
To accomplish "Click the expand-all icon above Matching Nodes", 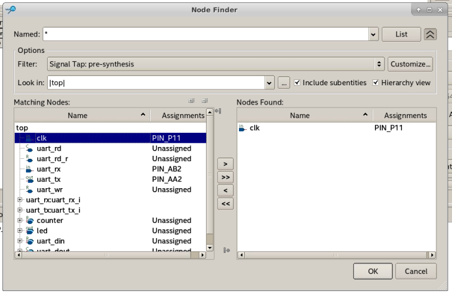I will pyautogui.click(x=192, y=101).
